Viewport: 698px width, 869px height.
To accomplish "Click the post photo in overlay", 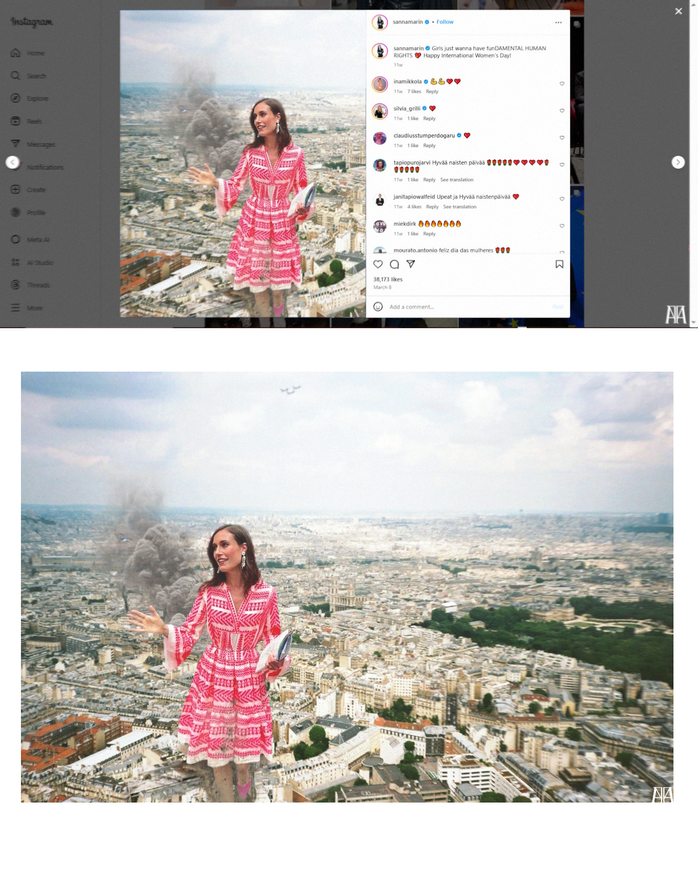I will (x=243, y=164).
